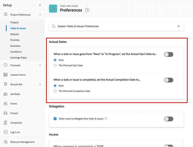
Task: Select The Planned Start Date radio option
Action: 55,65
